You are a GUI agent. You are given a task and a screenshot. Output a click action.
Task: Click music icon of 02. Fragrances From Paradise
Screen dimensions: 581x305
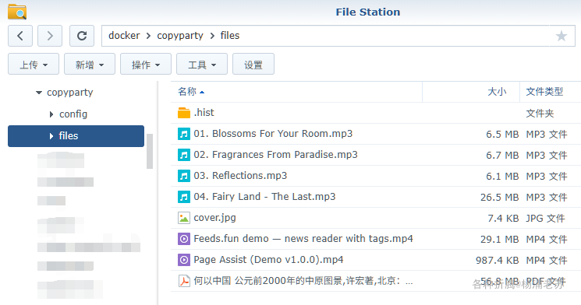pos(184,155)
